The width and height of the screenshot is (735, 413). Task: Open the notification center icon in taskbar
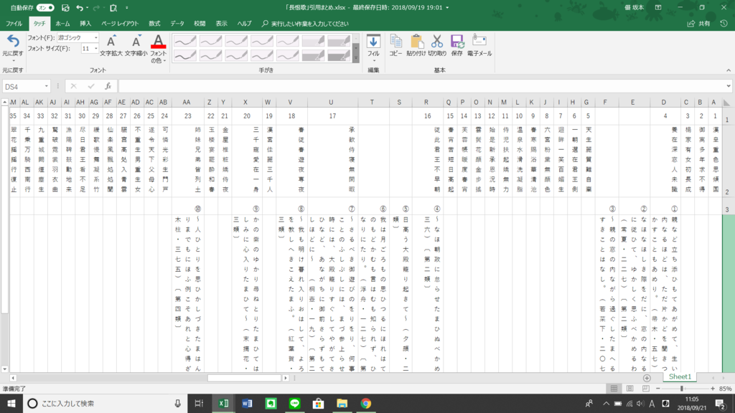721,403
